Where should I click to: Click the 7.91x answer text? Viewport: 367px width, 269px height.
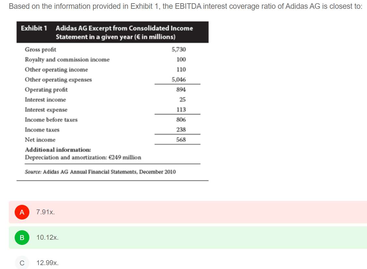(x=45, y=212)
